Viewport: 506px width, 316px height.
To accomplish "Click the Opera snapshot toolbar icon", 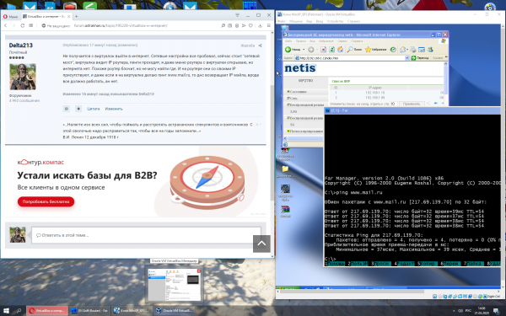I will [229, 25].
